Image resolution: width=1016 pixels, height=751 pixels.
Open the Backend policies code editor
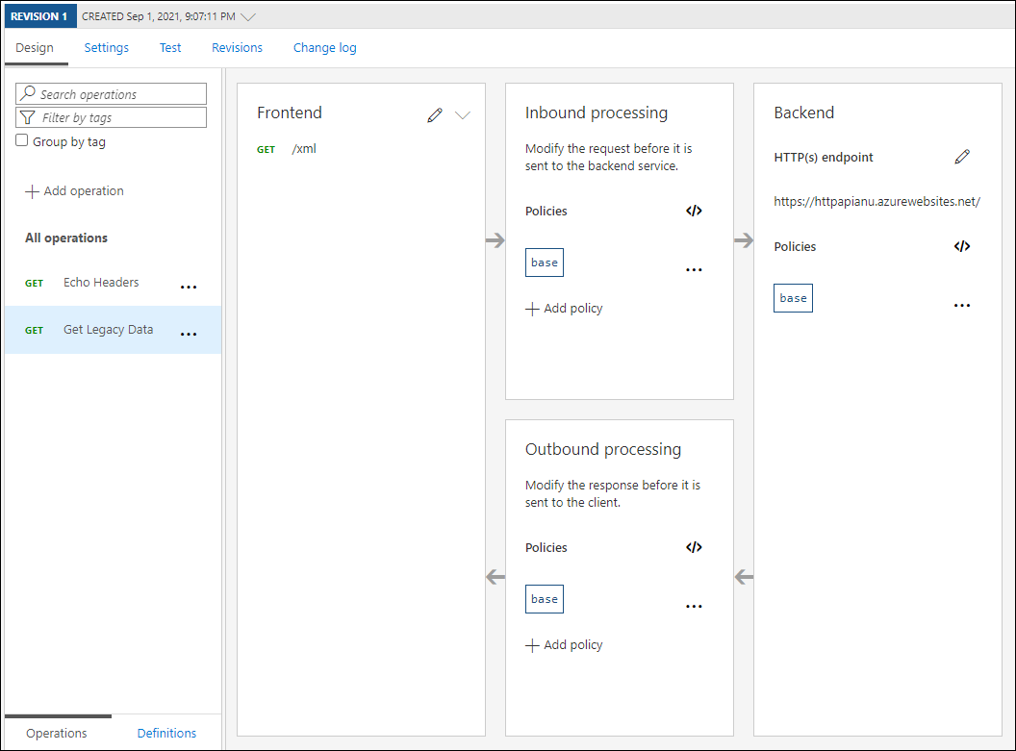[961, 246]
